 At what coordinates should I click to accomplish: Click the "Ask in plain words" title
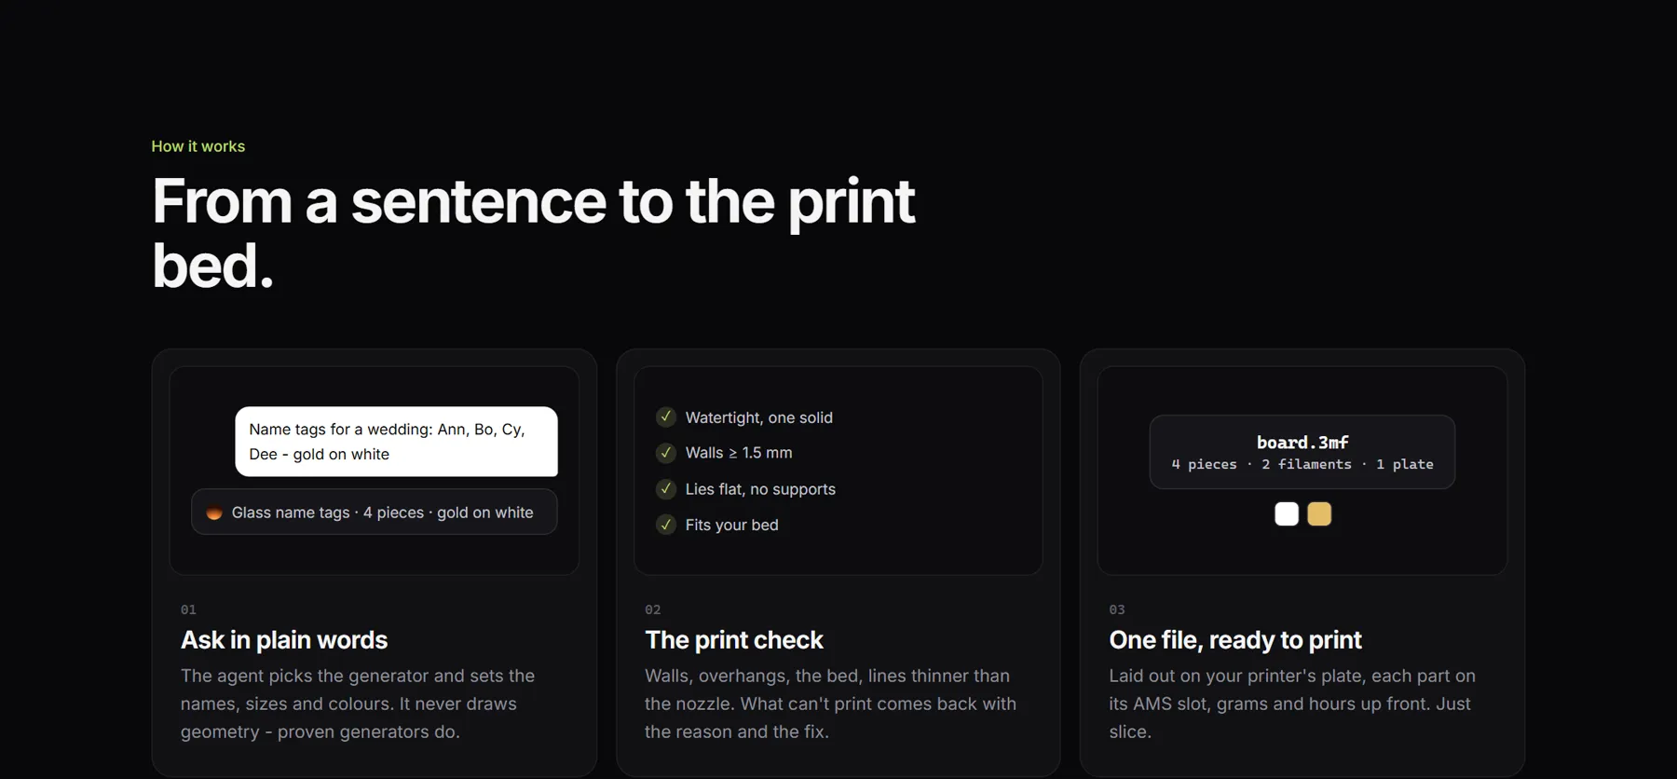(284, 640)
